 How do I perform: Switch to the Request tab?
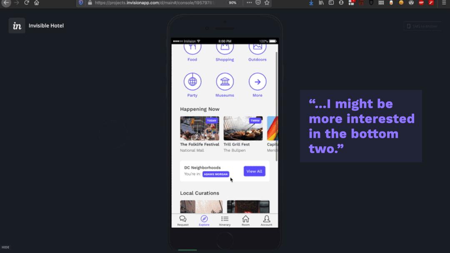(183, 221)
